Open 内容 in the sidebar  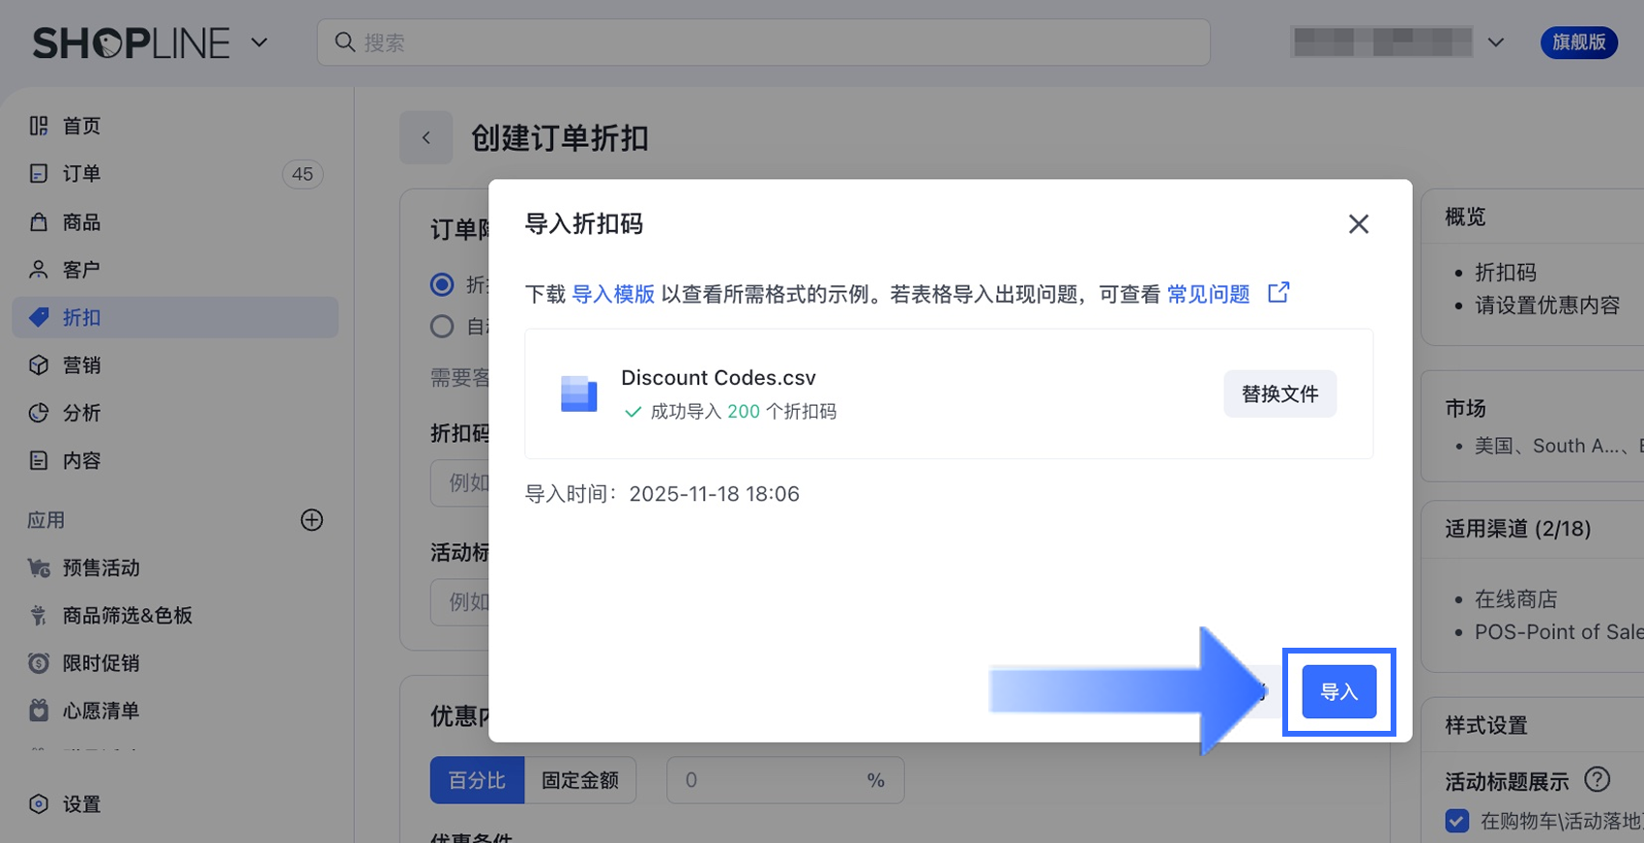(175, 460)
